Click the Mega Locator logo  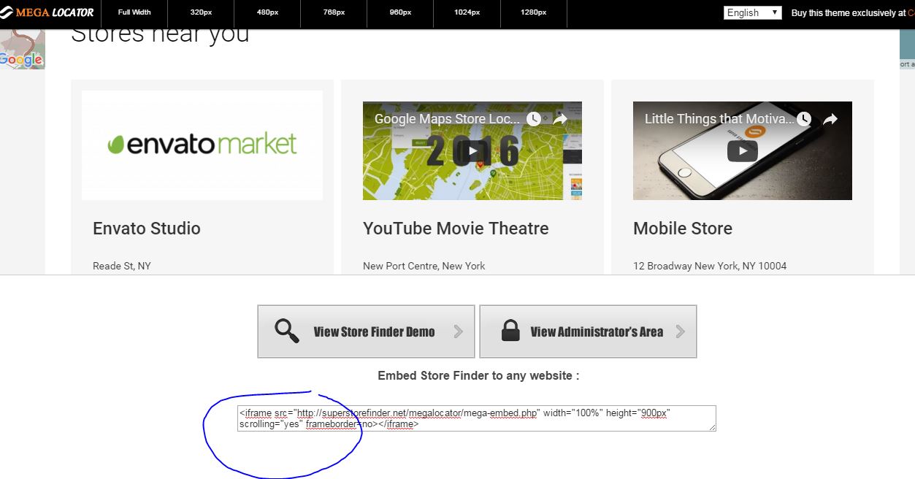[x=47, y=12]
